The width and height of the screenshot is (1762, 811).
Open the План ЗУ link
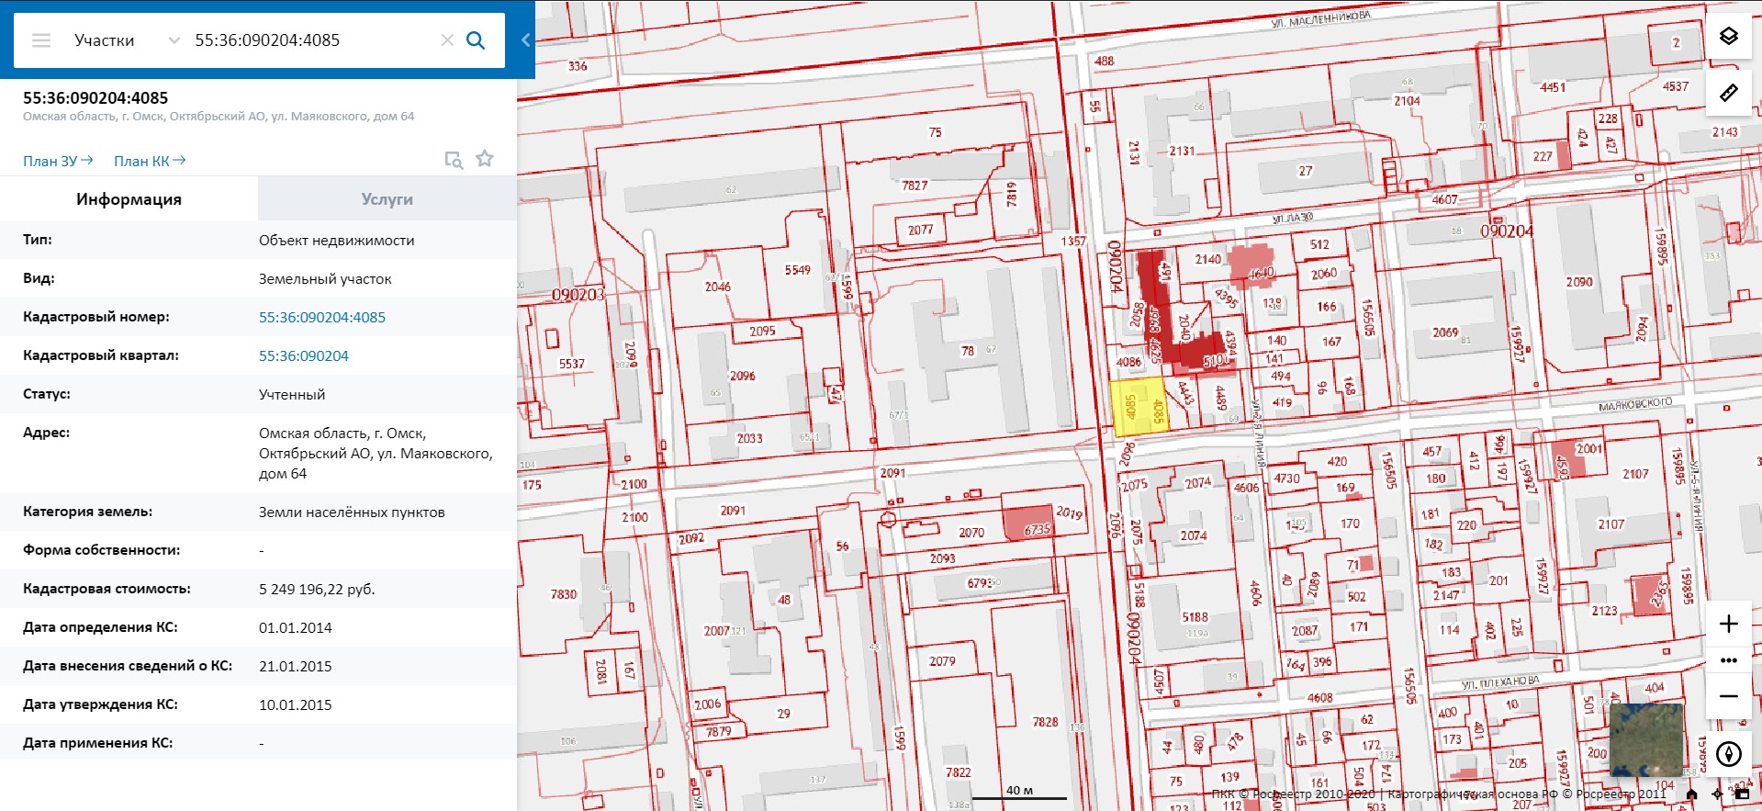pos(57,161)
